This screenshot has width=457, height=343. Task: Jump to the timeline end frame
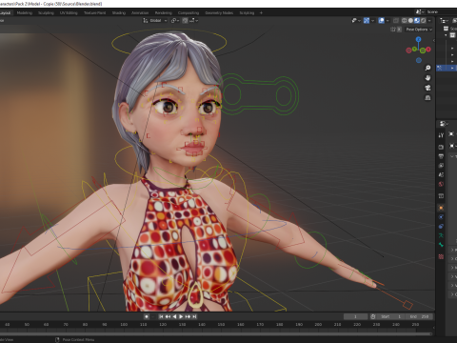pos(194,316)
